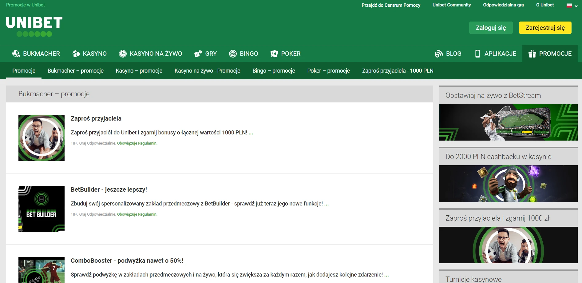
Task: Expand ellipsis after Zaproś przyjaciół description
Action: 251,133
